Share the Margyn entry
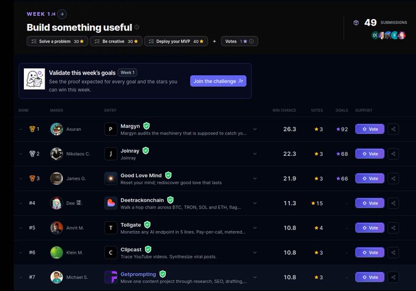 393,129
